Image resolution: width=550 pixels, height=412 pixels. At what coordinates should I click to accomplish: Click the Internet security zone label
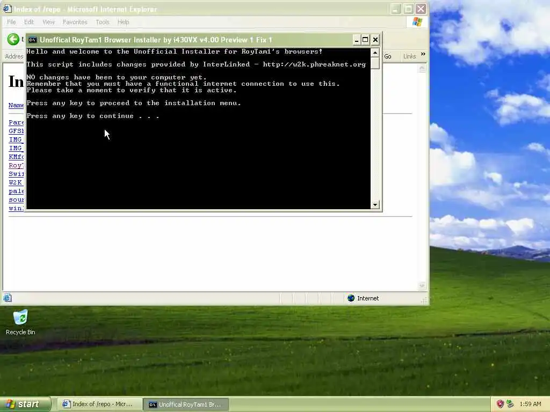tap(368, 298)
